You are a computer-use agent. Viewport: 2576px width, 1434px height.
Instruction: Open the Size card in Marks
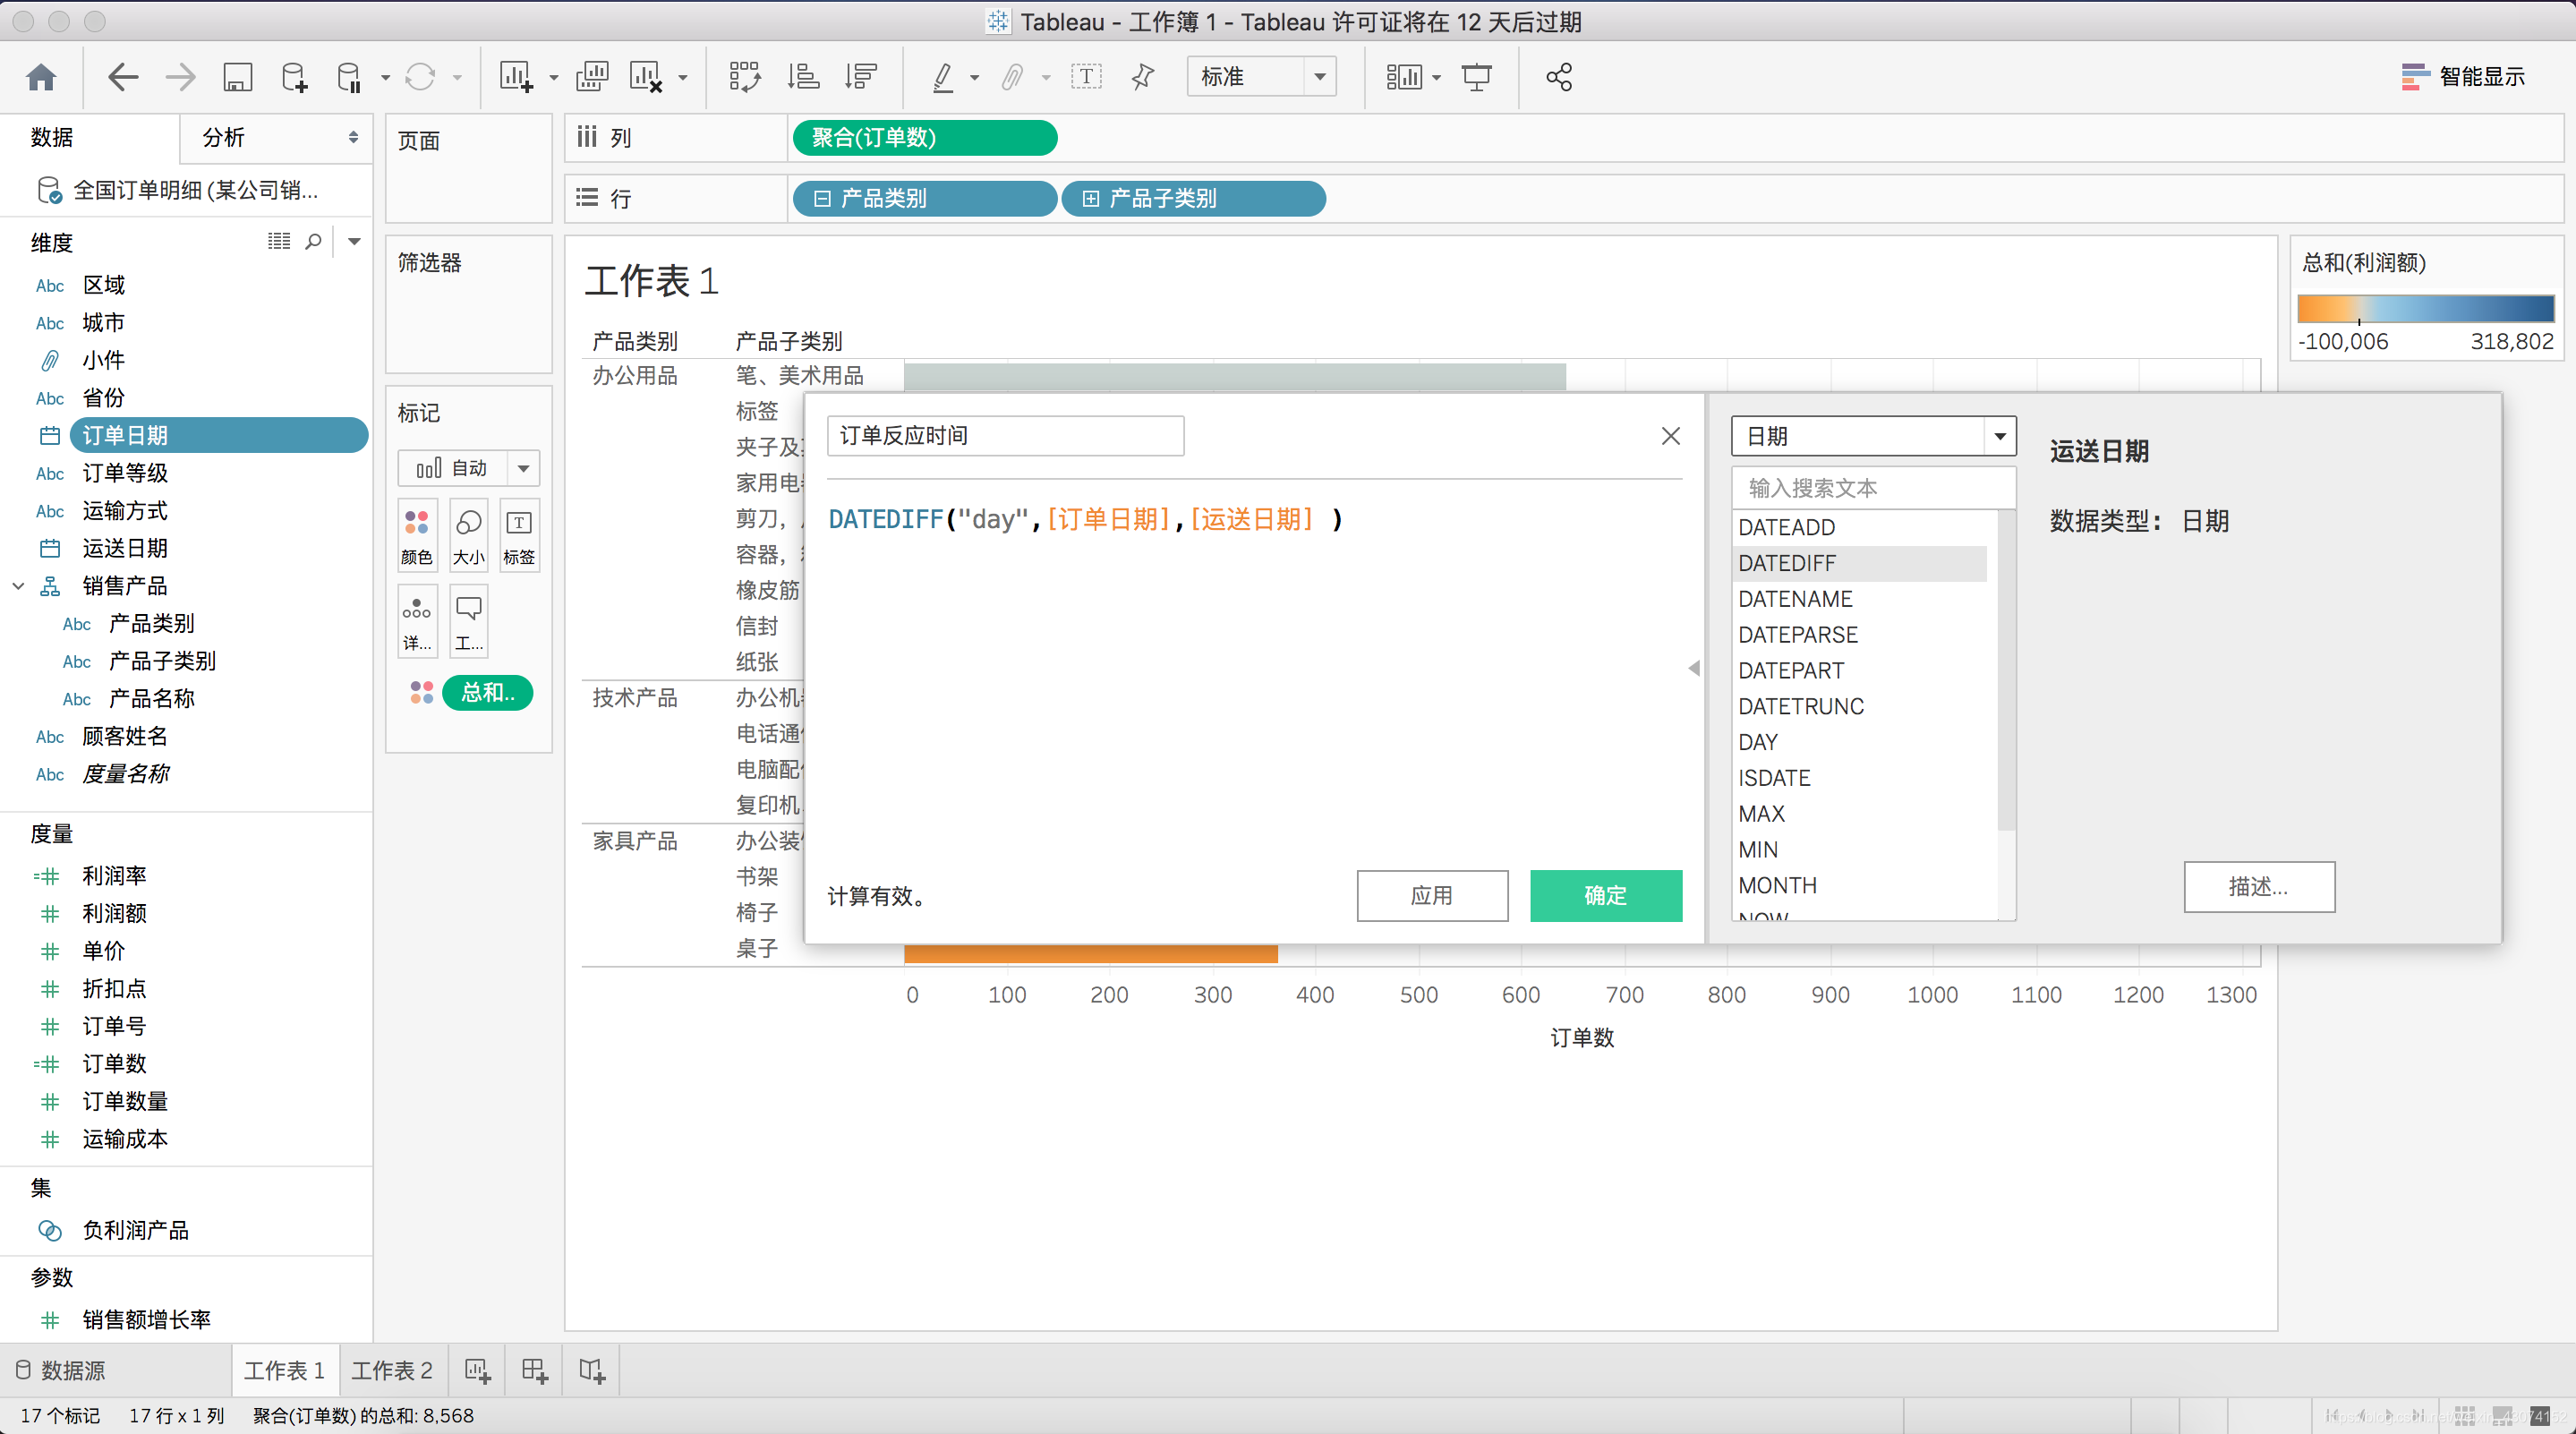pyautogui.click(x=468, y=535)
